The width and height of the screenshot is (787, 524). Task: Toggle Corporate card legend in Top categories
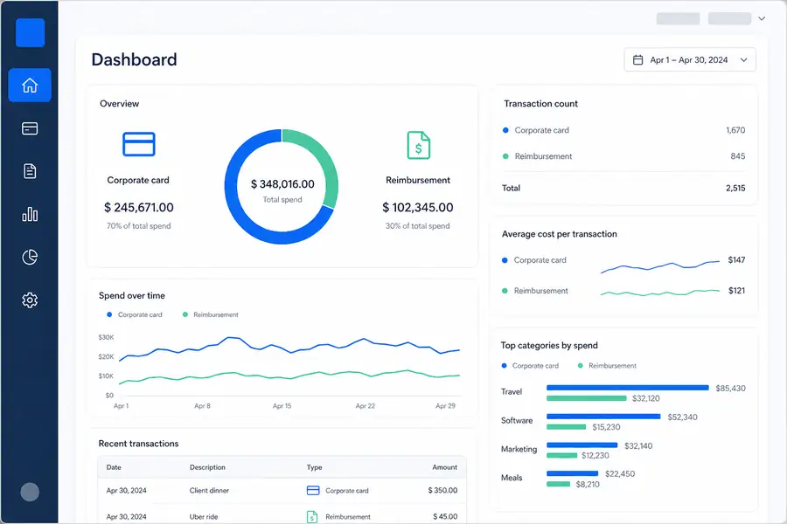(x=530, y=366)
